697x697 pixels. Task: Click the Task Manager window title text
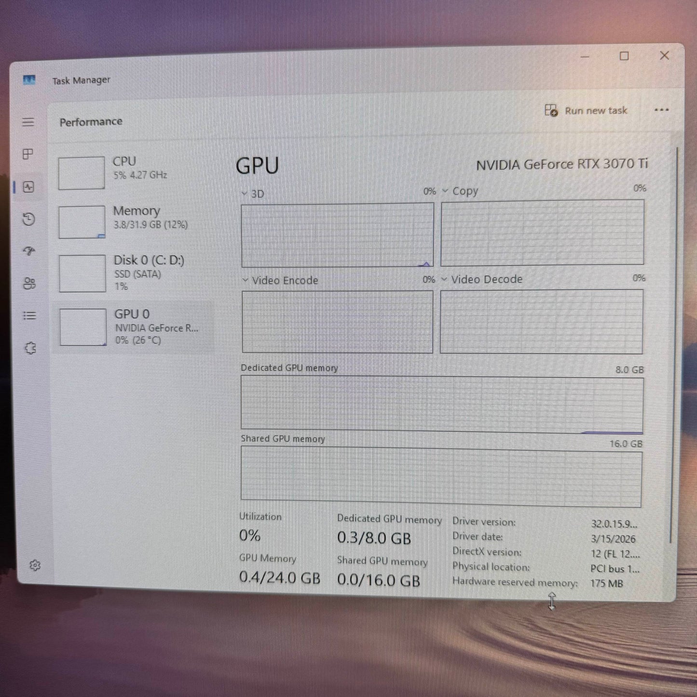81,80
